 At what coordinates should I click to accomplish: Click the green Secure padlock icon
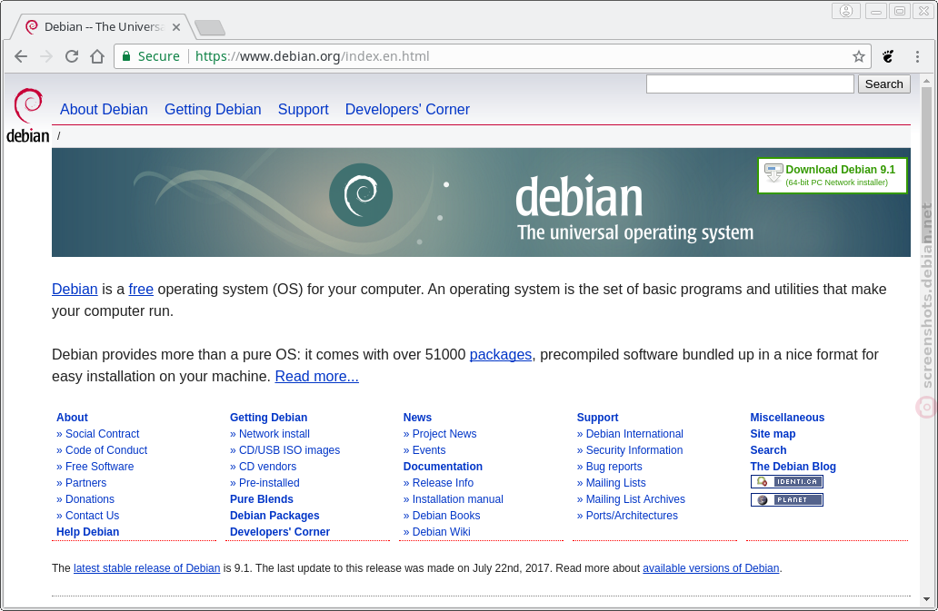(126, 56)
